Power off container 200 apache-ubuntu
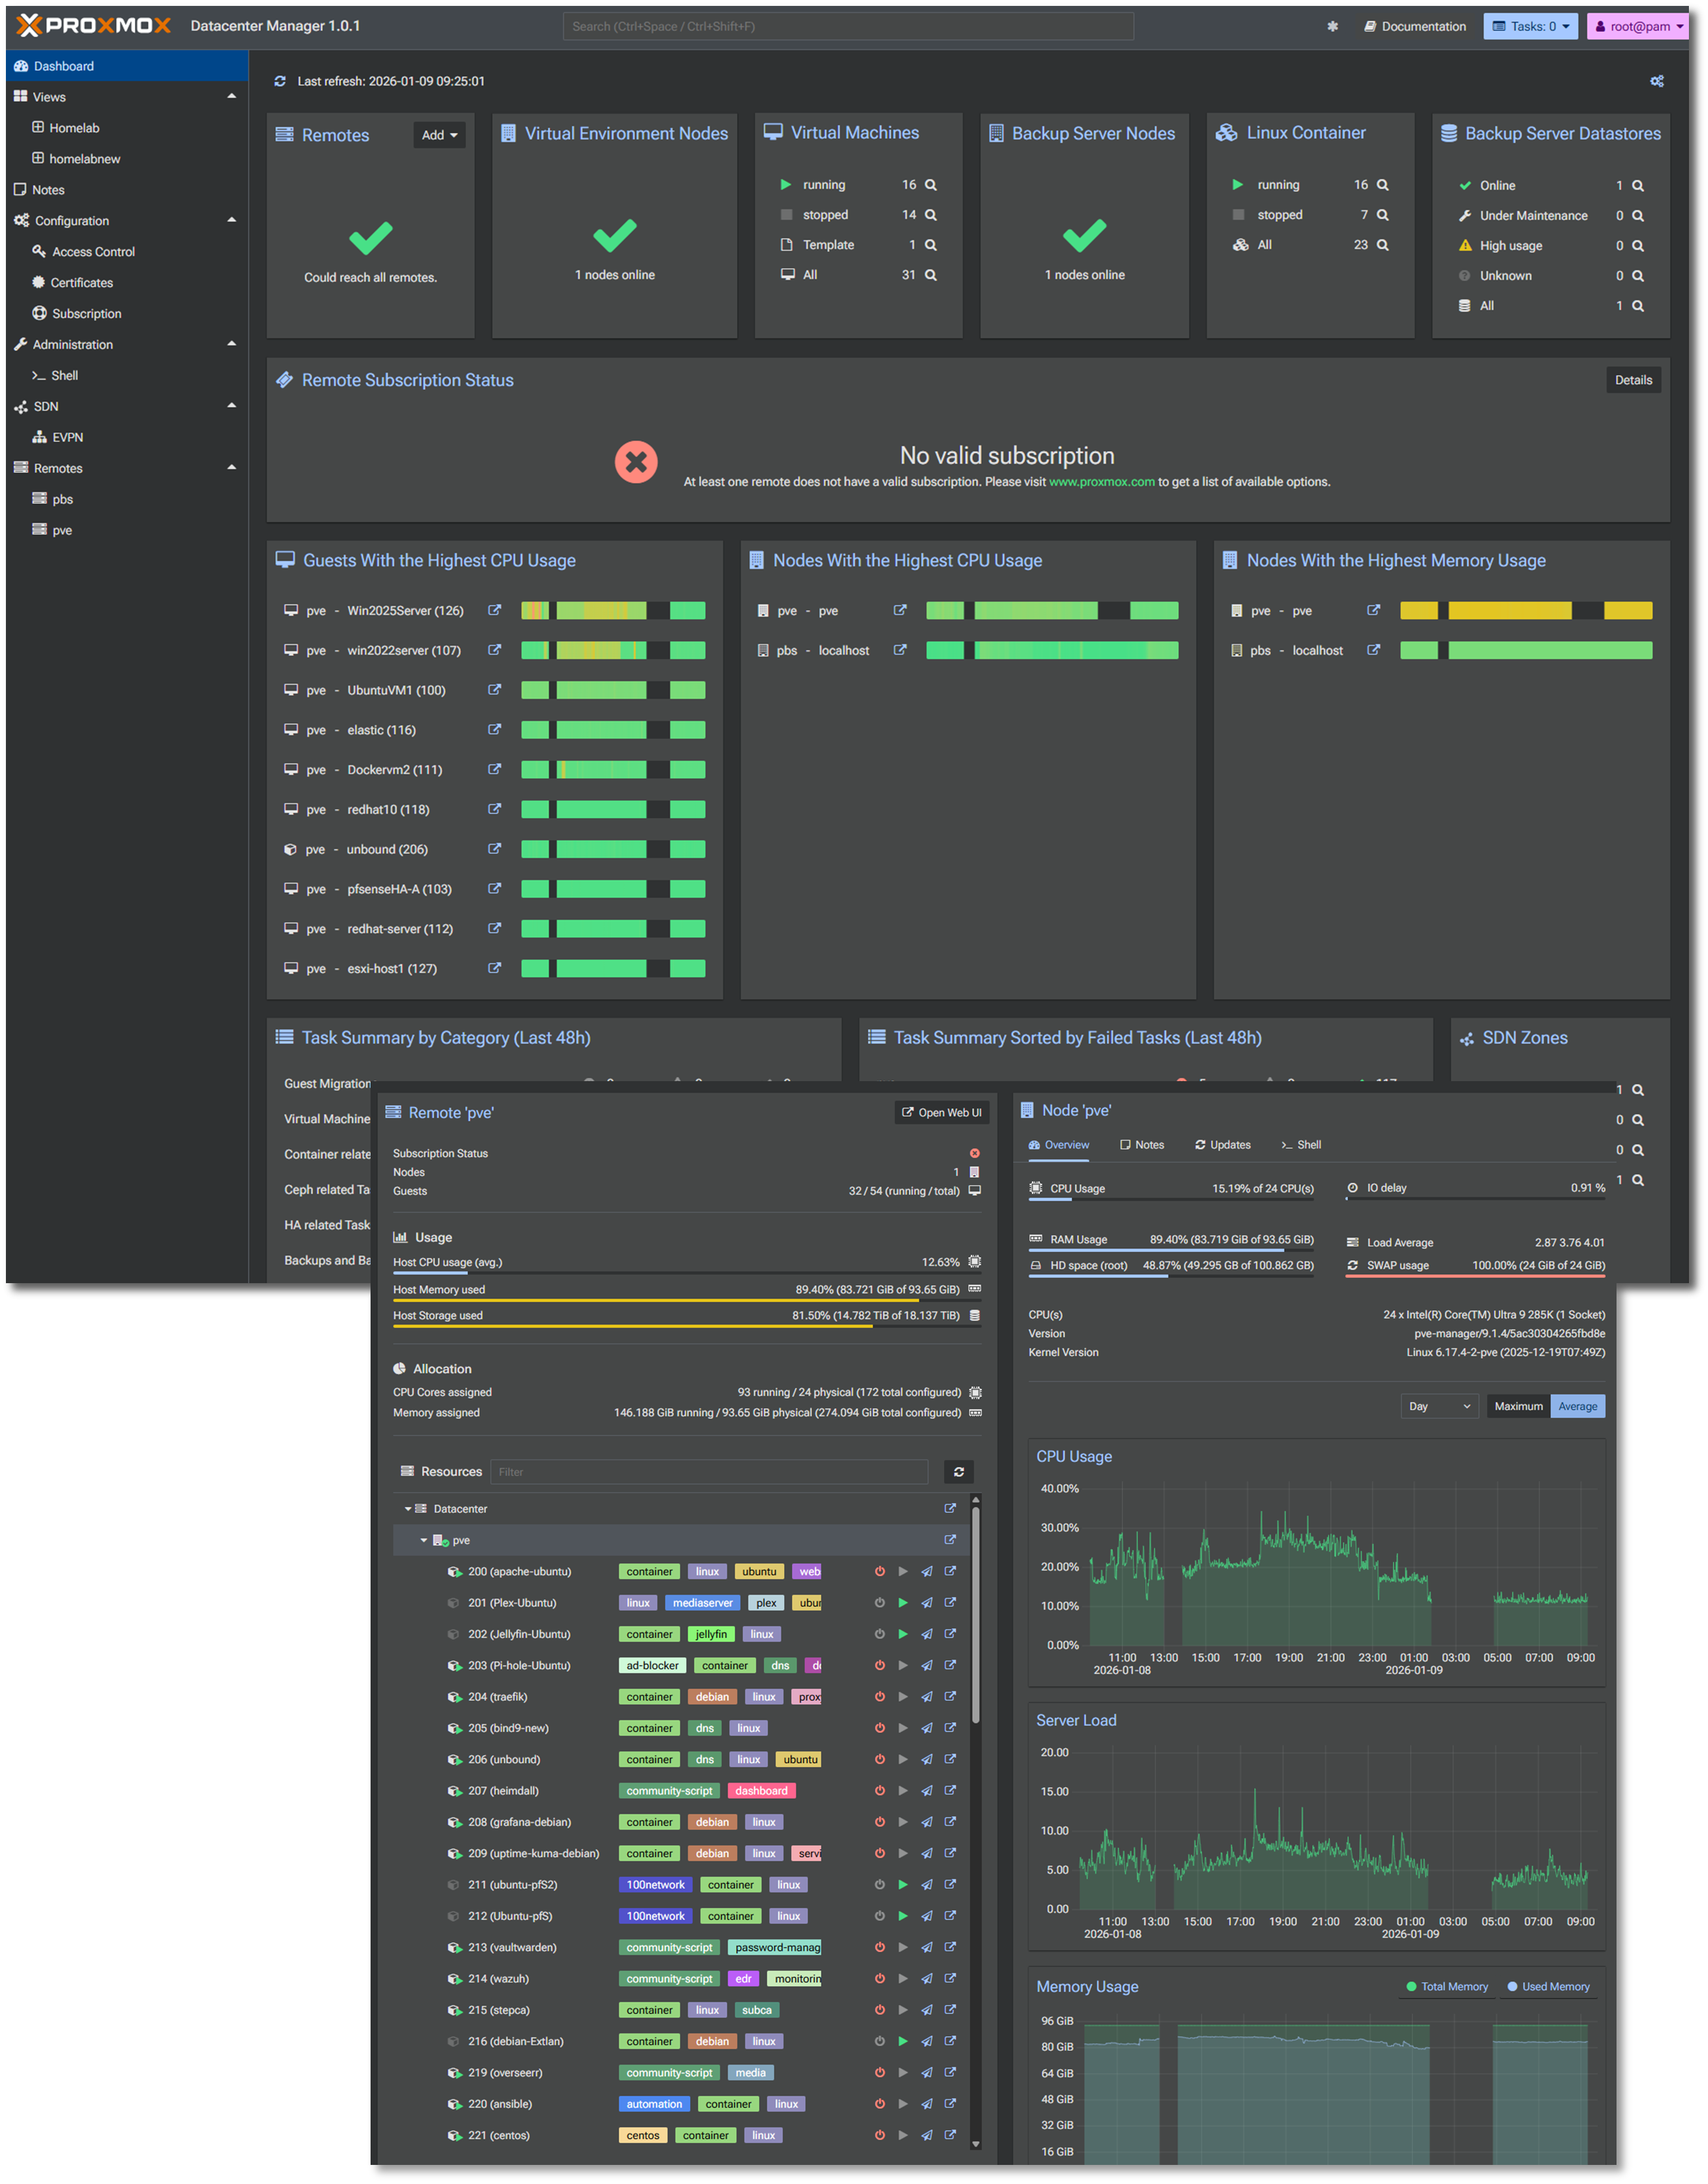The width and height of the screenshot is (1708, 2184). coord(879,1571)
